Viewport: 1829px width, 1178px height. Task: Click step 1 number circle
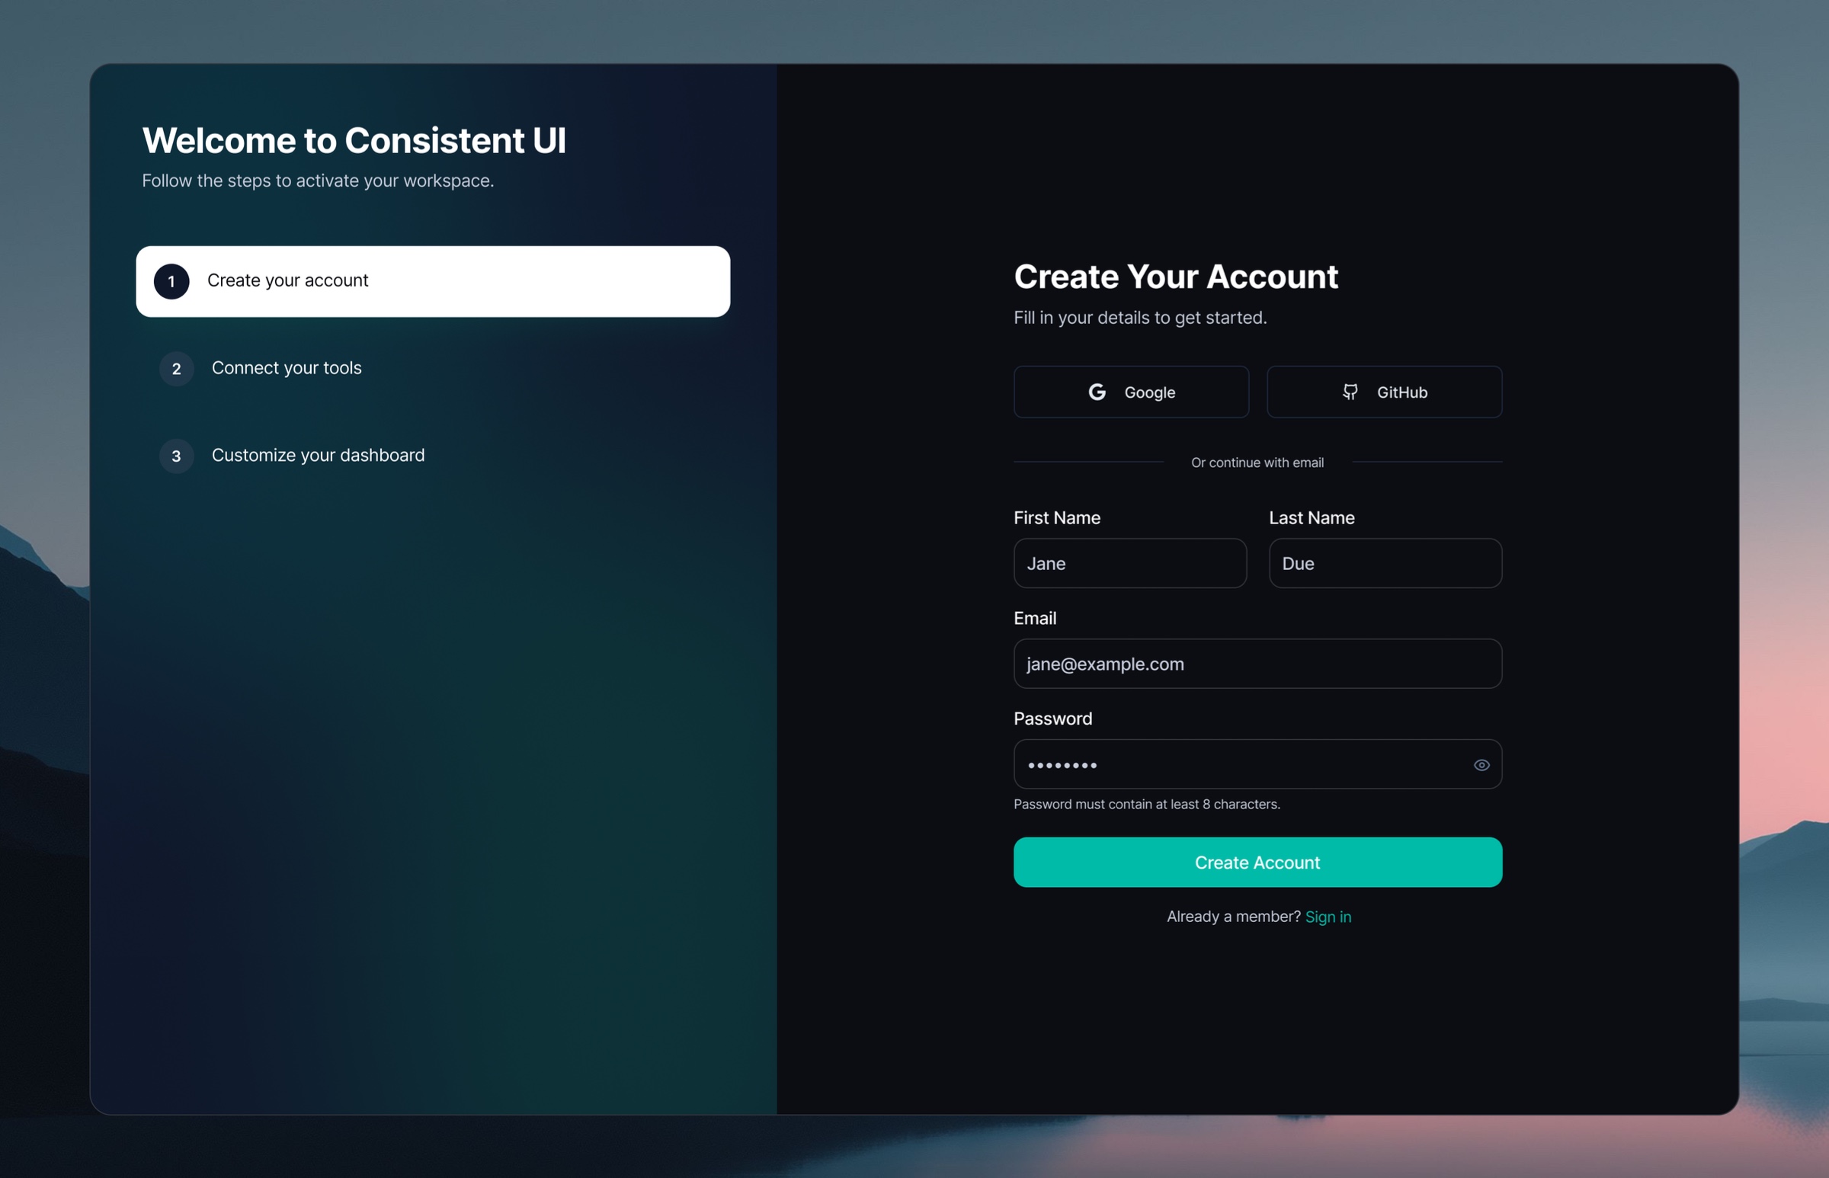171,281
